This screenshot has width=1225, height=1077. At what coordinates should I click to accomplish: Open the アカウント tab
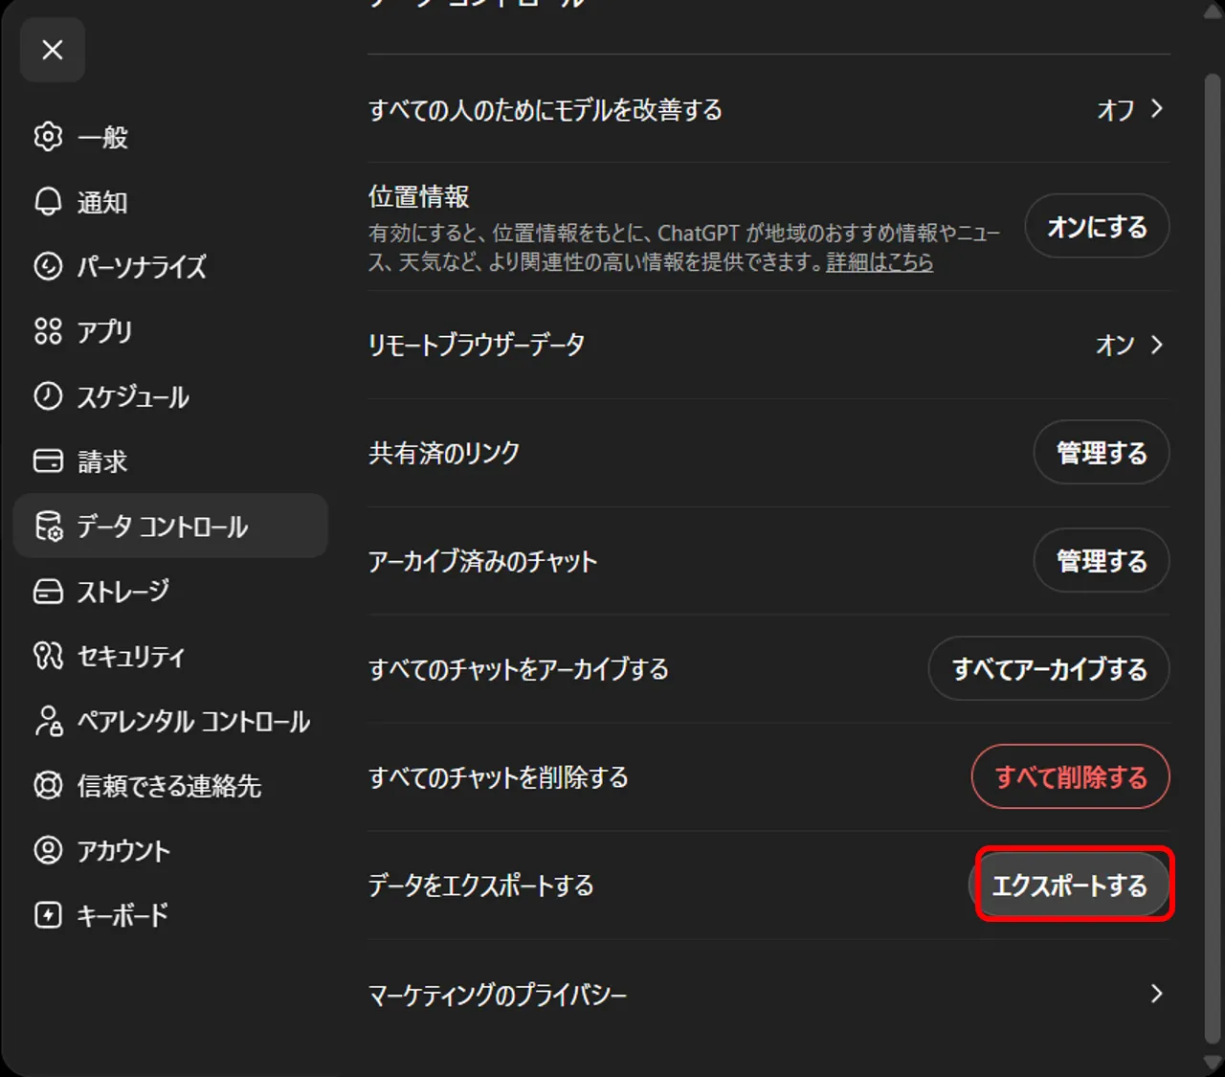170,850
